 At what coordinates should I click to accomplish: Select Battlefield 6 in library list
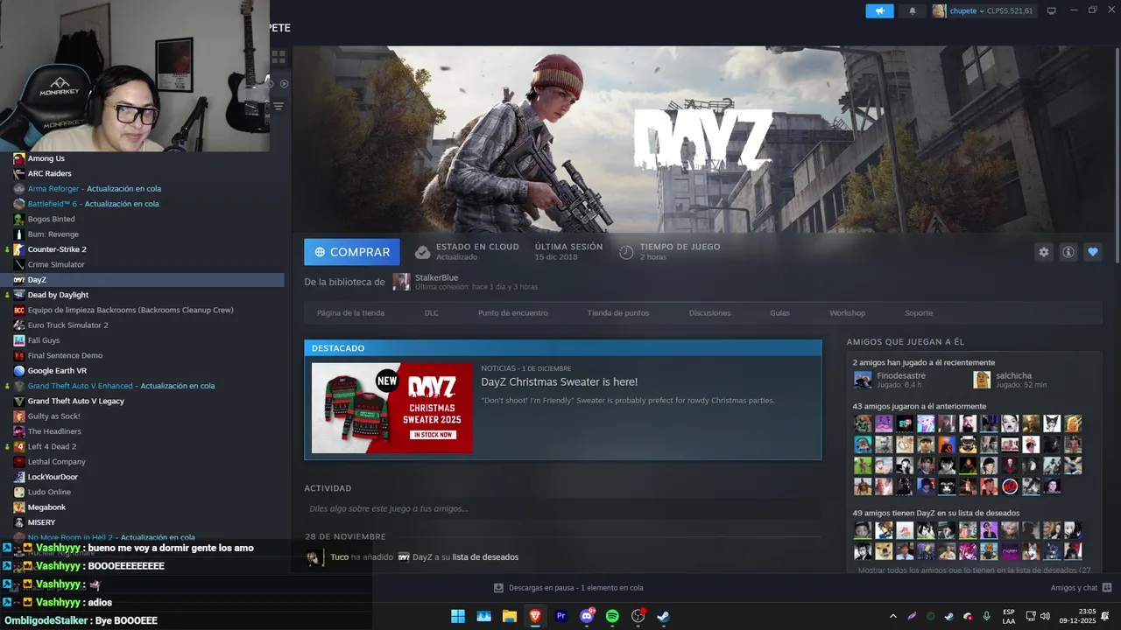tap(93, 204)
